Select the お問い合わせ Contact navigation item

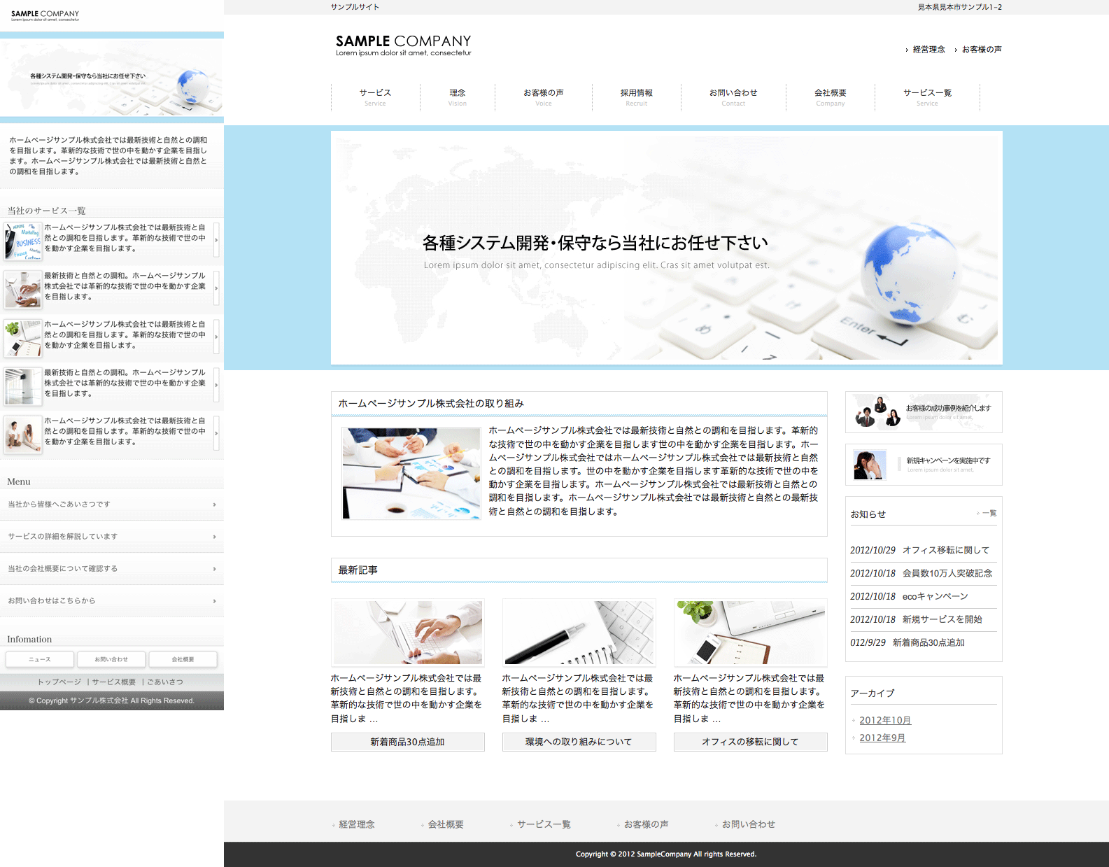point(733,97)
